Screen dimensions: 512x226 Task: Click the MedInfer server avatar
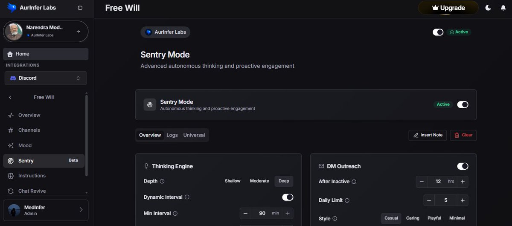pyautogui.click(x=14, y=210)
